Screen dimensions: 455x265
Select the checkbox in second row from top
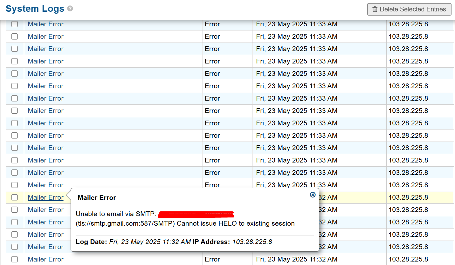pos(15,36)
